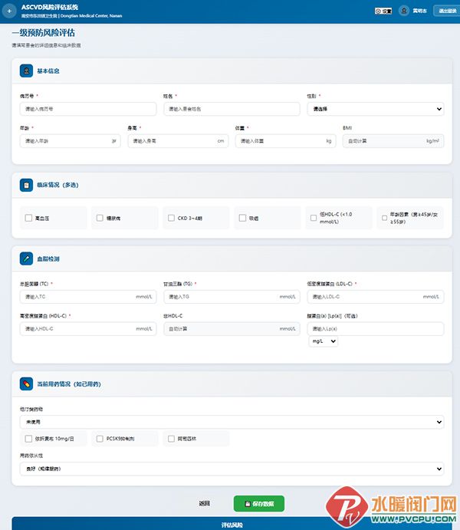Focus the 病历号 input field

pos(87,109)
